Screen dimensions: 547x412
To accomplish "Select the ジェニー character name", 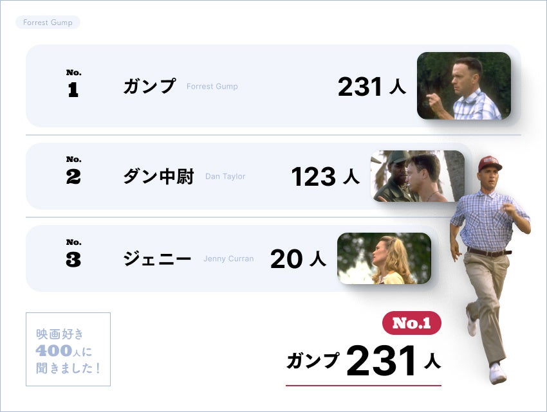I will [x=157, y=259].
